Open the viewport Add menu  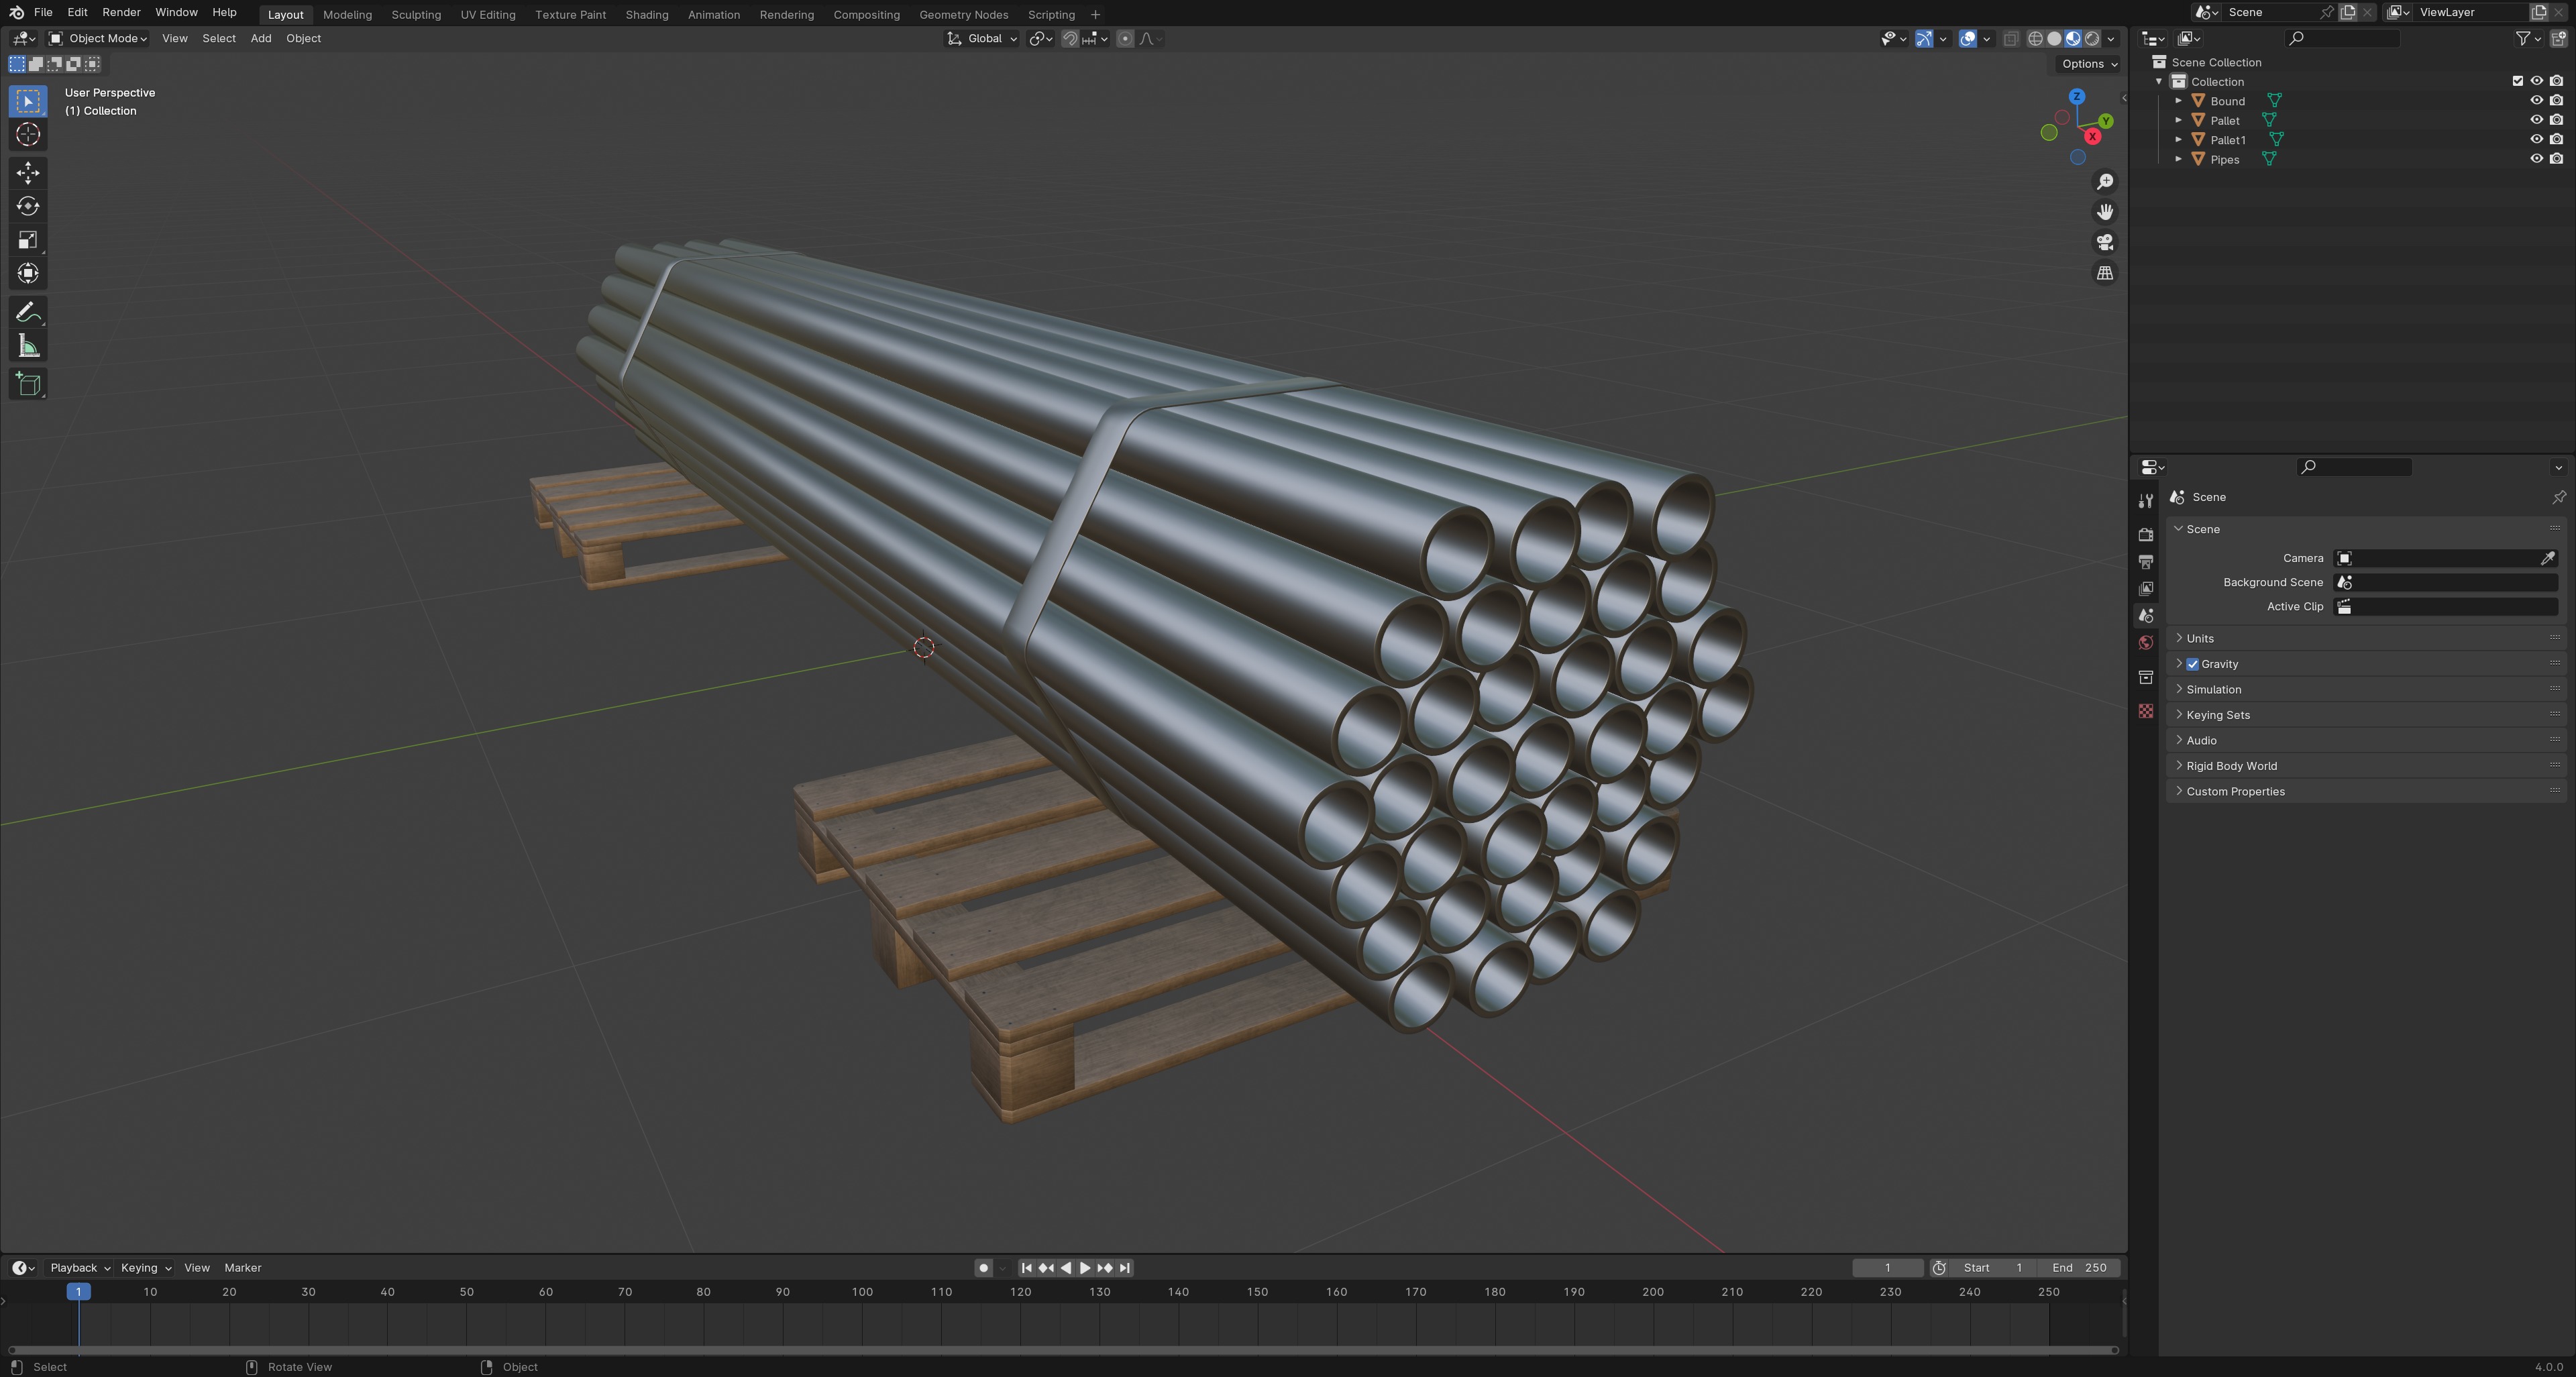260,39
